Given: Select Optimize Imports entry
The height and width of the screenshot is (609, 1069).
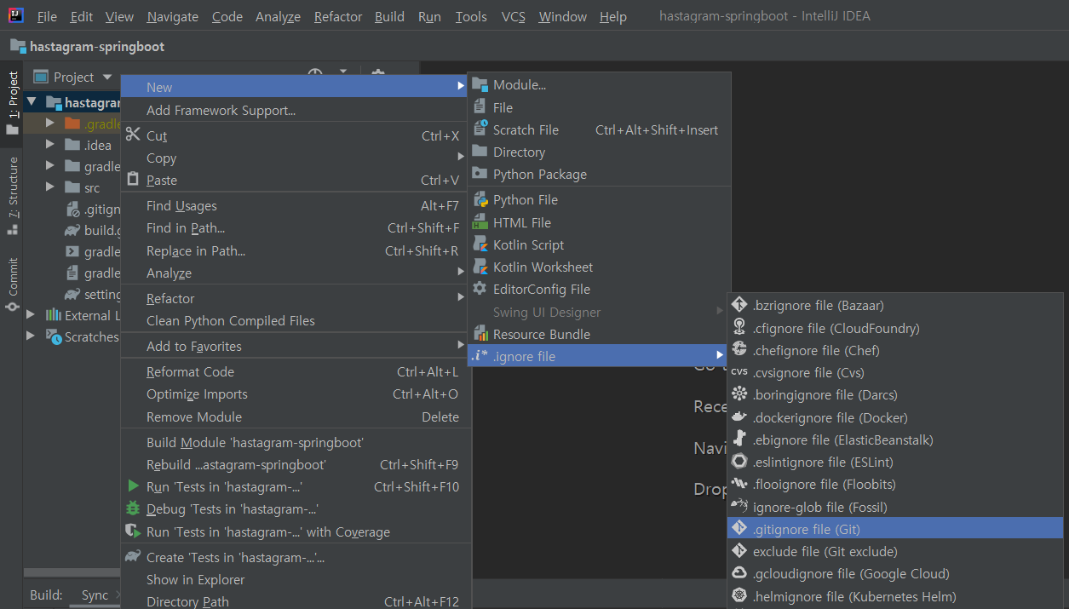Looking at the screenshot, I should click(x=295, y=394).
